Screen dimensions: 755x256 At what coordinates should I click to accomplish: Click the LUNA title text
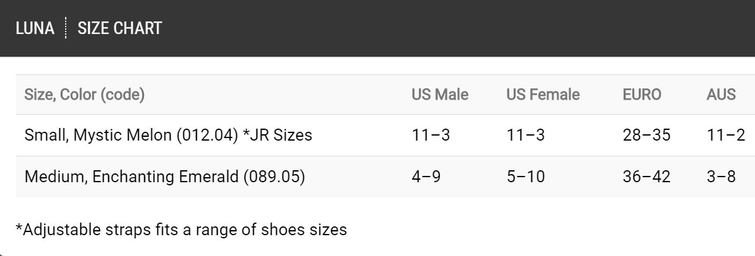pos(35,28)
